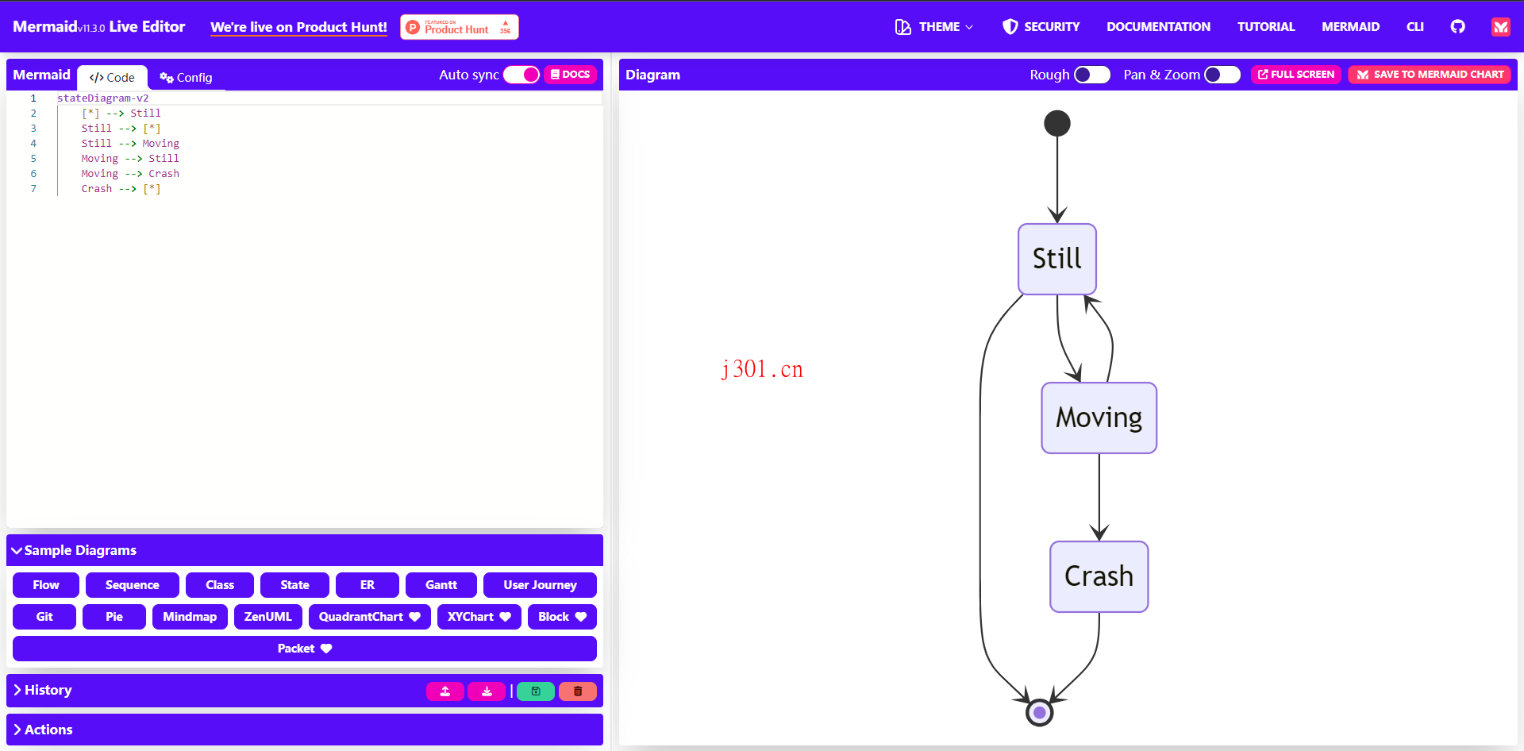This screenshot has height=751, width=1524.
Task: Open the Documentation menu item
Action: [x=1158, y=26]
